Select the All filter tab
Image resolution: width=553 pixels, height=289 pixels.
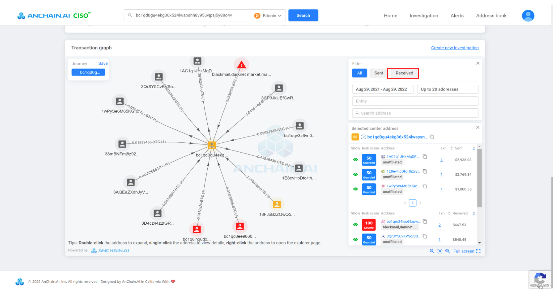pyautogui.click(x=359, y=73)
